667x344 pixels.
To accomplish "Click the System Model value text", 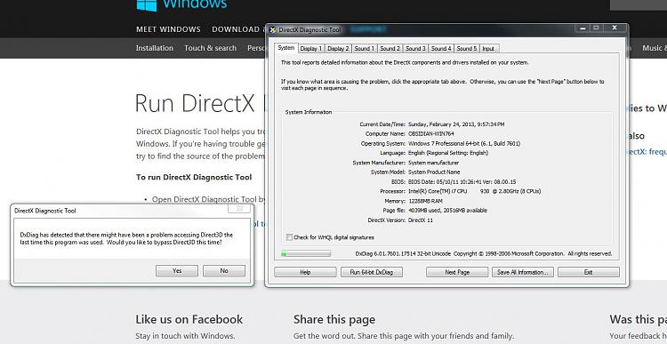I will click(x=434, y=172).
